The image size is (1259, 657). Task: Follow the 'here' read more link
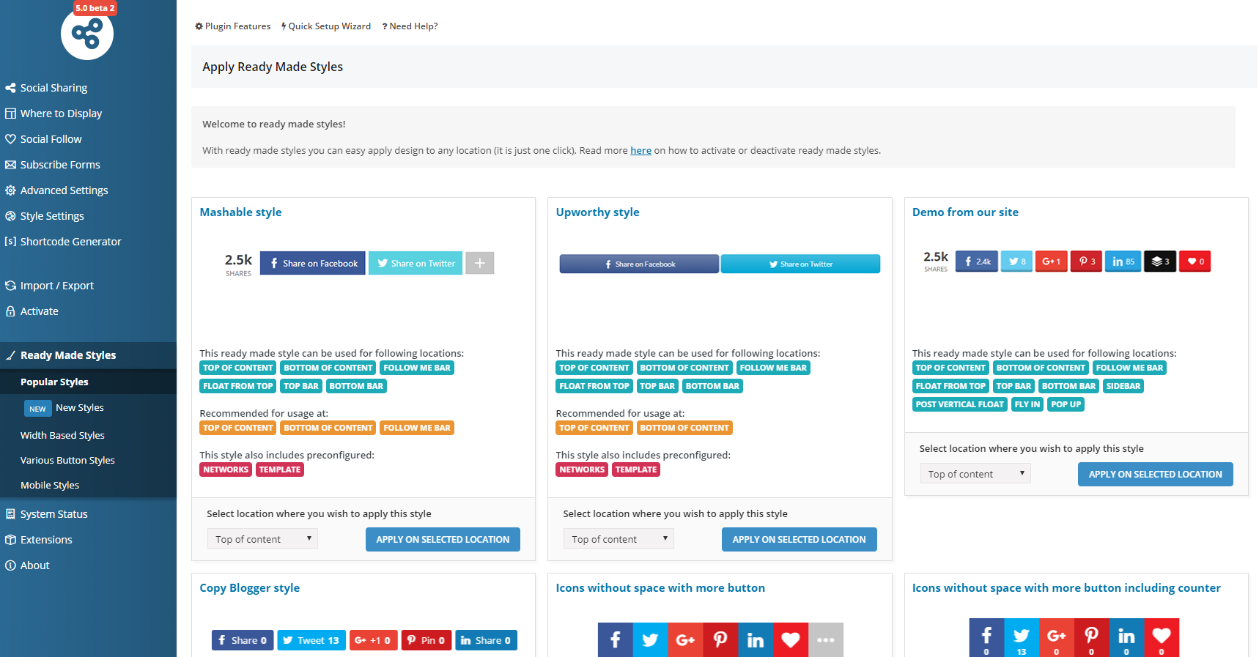[x=640, y=150]
